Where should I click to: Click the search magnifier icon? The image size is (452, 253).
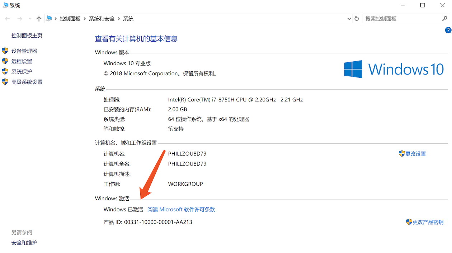coord(445,18)
